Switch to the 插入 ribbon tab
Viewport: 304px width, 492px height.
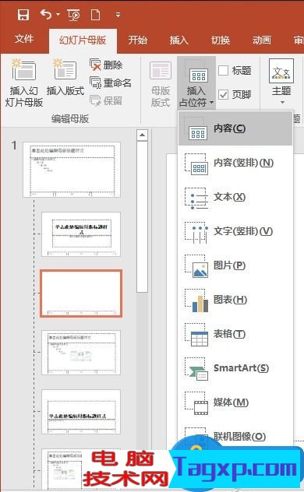[179, 40]
